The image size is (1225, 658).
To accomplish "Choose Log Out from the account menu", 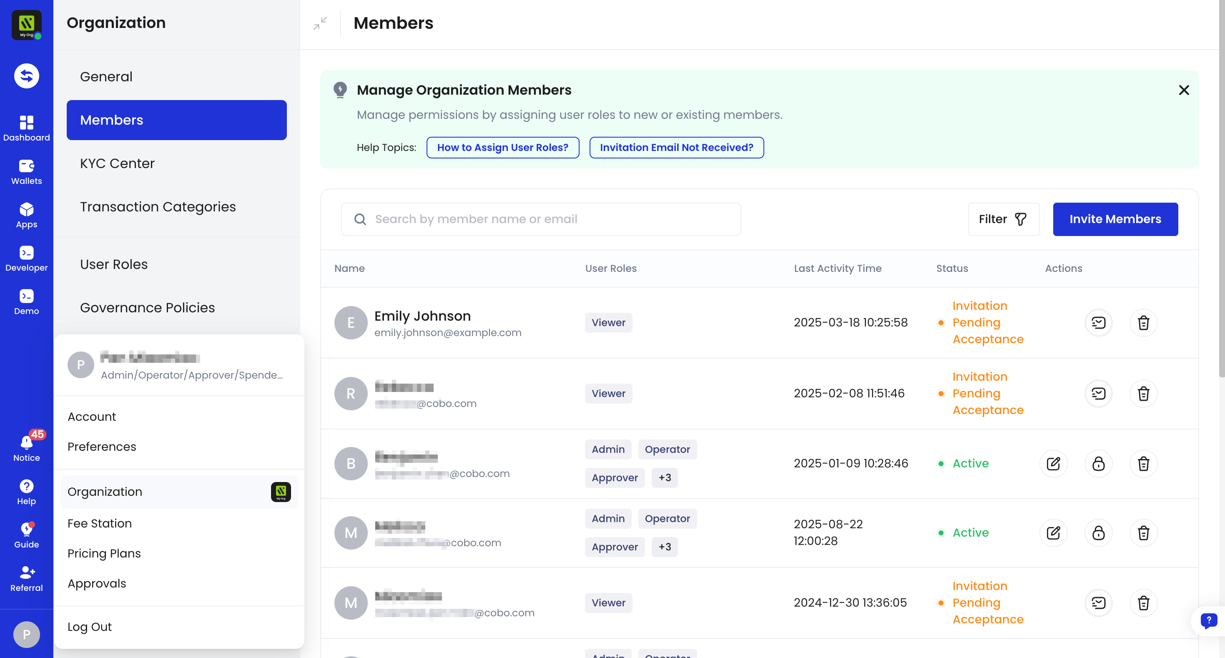I will 89,626.
